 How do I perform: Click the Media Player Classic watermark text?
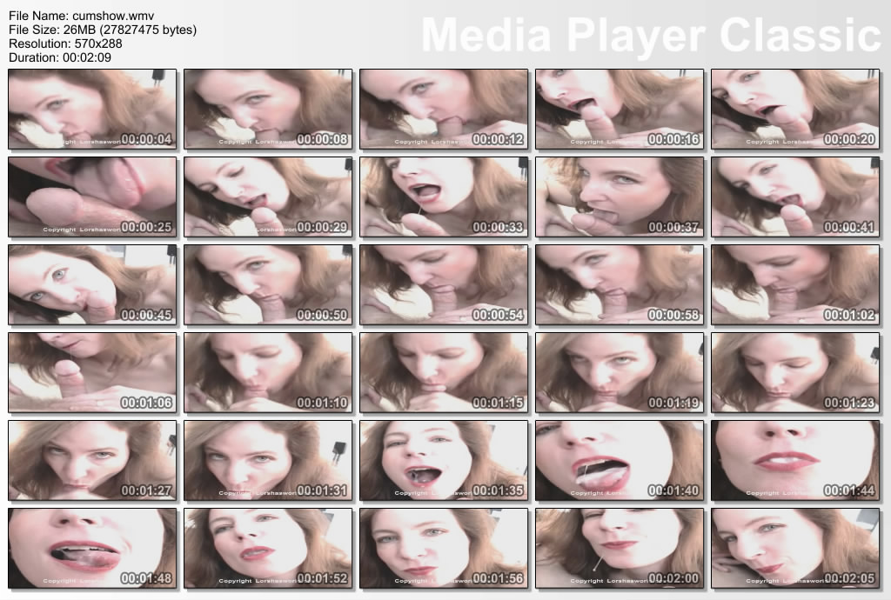(651, 35)
